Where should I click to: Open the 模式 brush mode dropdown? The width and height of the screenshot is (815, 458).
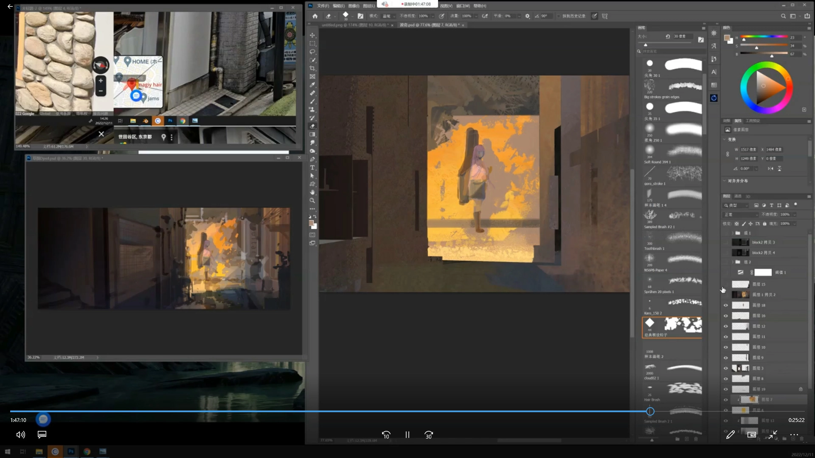click(388, 16)
